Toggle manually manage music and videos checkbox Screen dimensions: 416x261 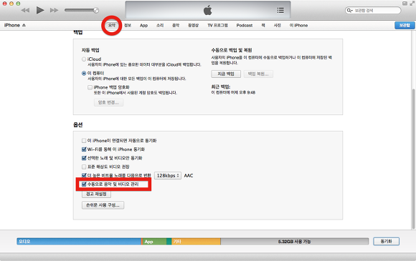[x=84, y=184]
